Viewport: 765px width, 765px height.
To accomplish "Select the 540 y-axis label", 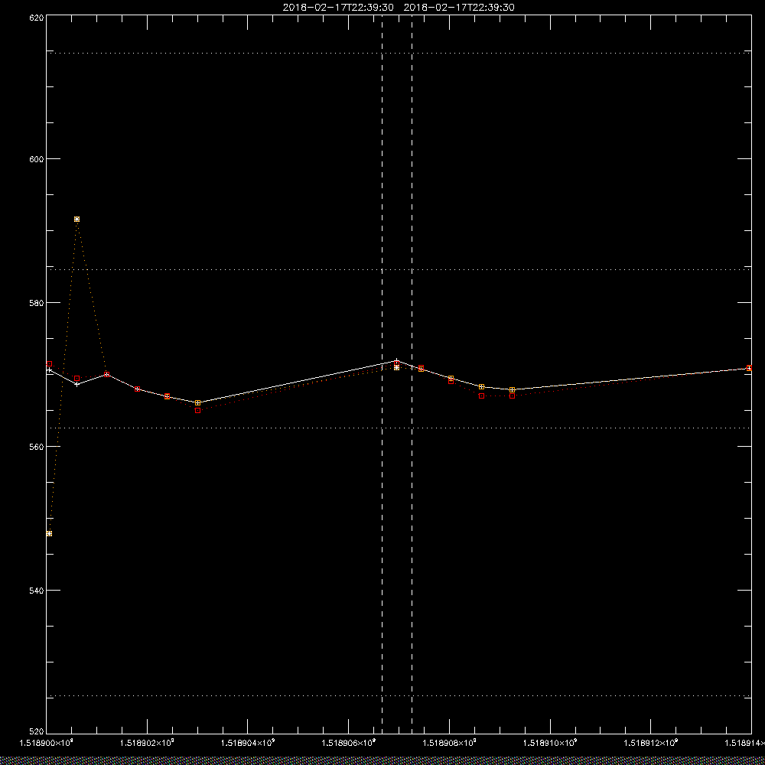I will pyautogui.click(x=37, y=591).
